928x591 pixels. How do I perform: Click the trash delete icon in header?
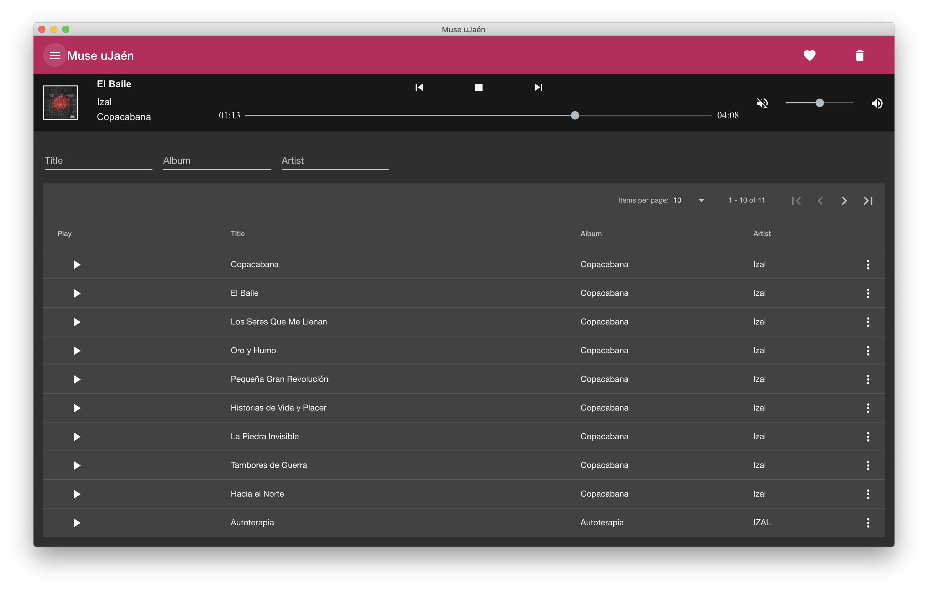(x=860, y=56)
